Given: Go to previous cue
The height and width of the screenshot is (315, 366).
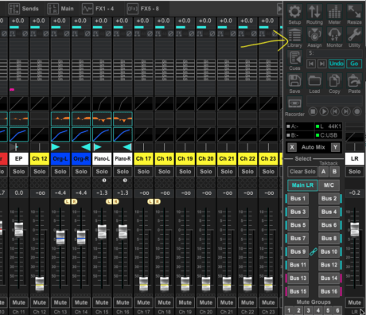Looking at the screenshot, I should [311, 64].
